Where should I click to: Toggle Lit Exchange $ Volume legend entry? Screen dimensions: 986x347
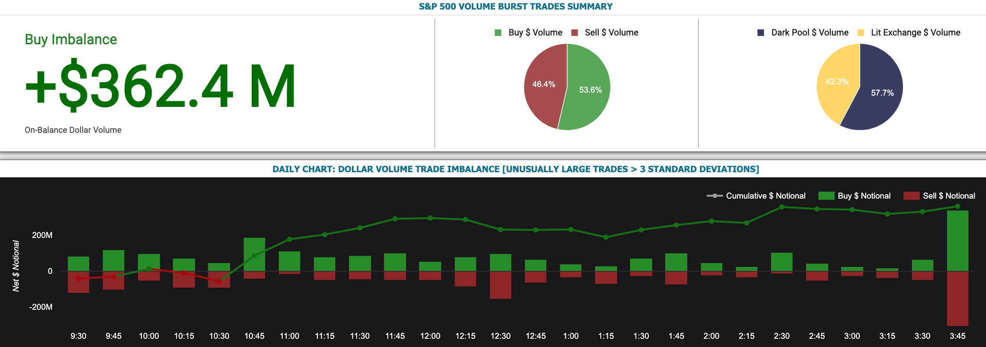909,32
